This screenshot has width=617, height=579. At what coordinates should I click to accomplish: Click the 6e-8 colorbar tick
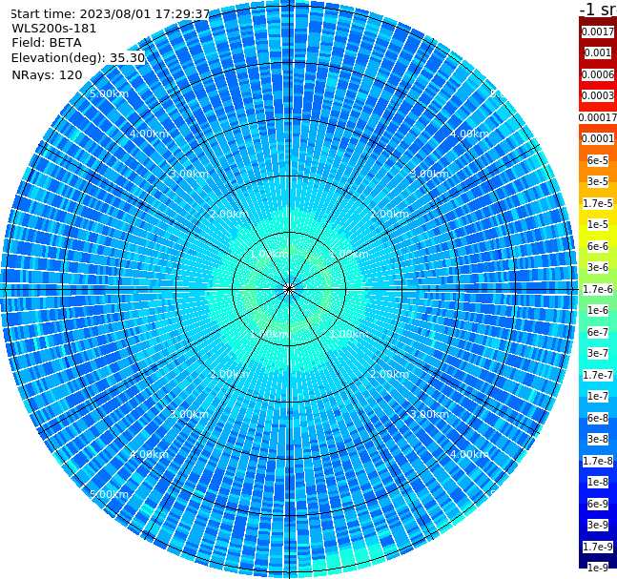coord(598,418)
